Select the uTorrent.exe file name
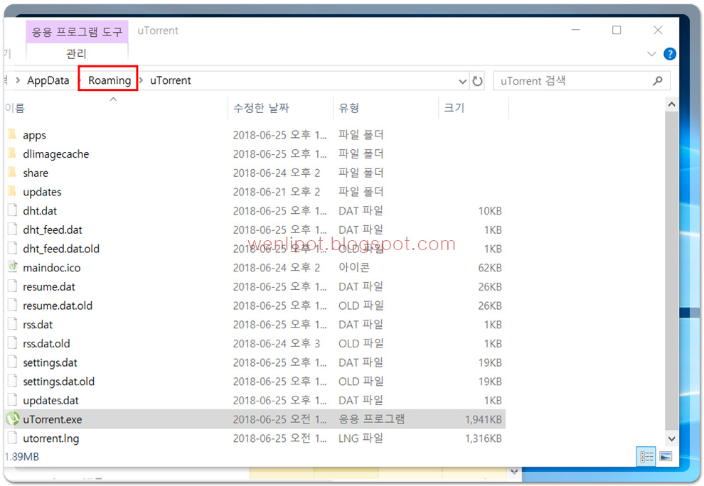 point(53,419)
